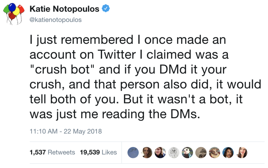Viewport: 268px width, 168px height.
Task: Open the blue squiggle-doodle liker avatar
Action: tap(133, 152)
